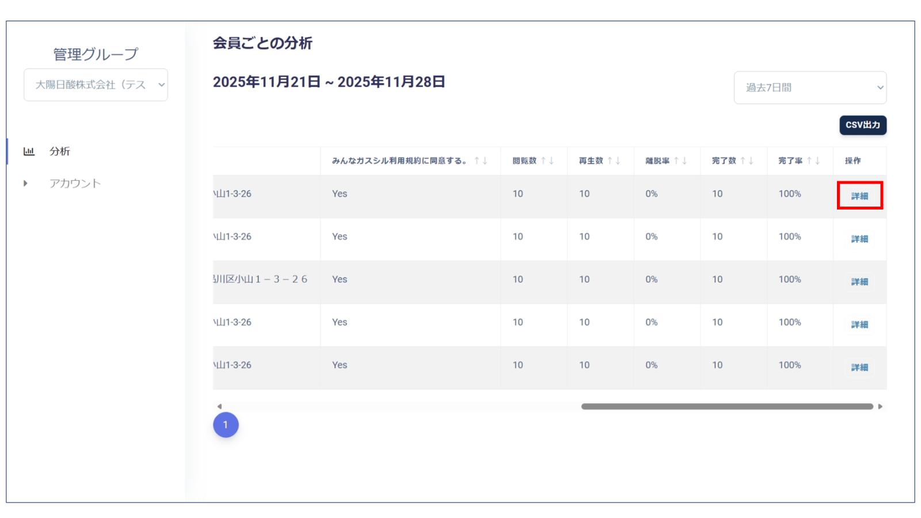921x518 pixels.
Task: Sort the 完了率 column with its up arrow
Action: [x=809, y=161]
